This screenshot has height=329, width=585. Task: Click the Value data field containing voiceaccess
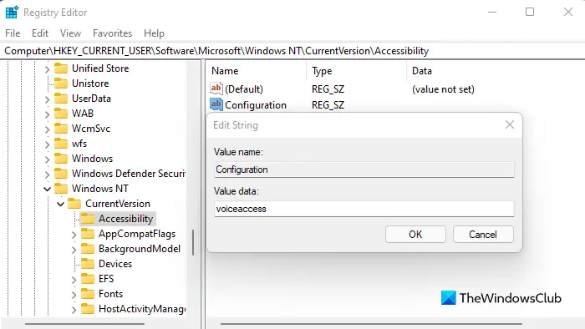click(x=364, y=209)
